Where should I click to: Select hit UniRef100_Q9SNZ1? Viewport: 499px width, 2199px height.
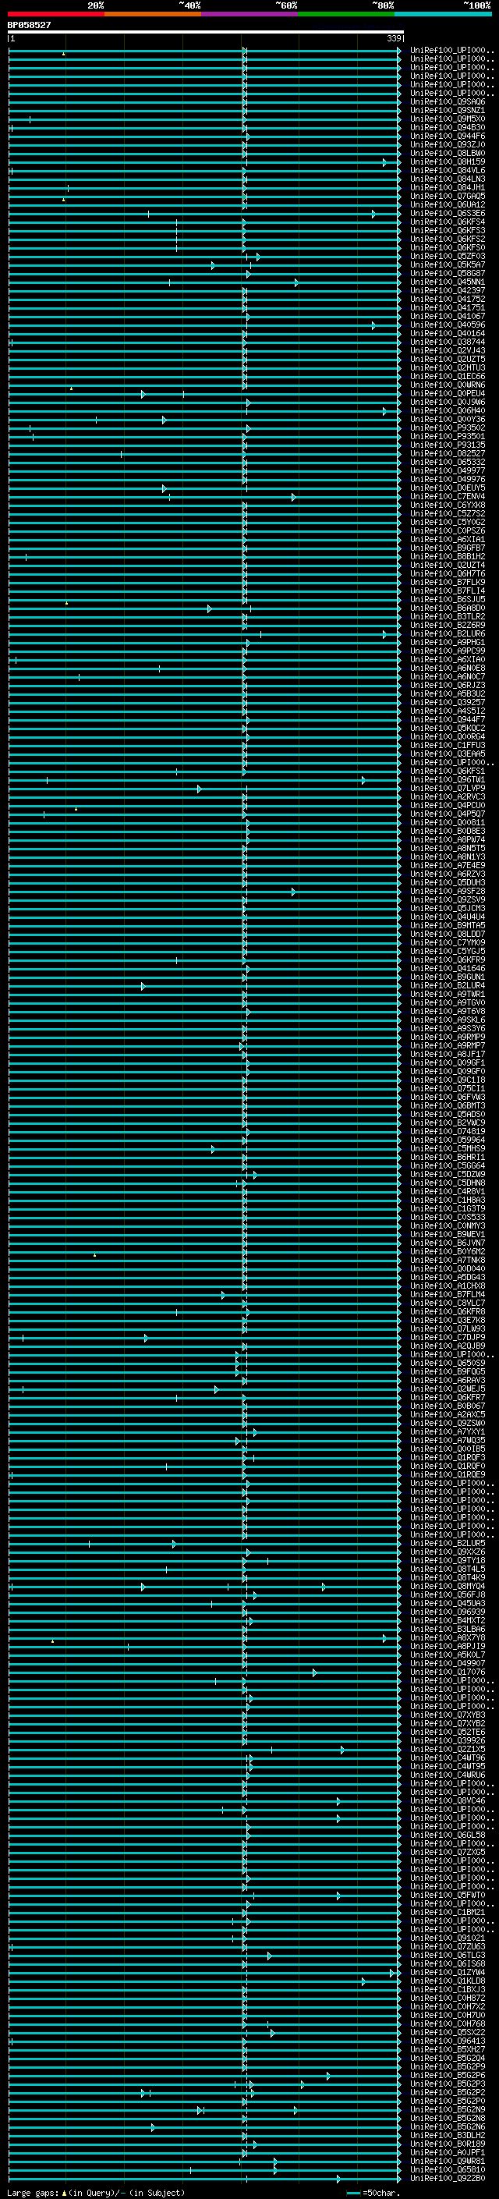pyautogui.click(x=447, y=110)
